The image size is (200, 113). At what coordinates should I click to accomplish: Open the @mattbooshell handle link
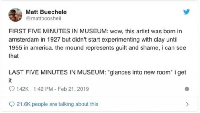tap(43, 19)
